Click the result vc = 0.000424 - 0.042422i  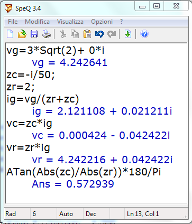click(x=101, y=136)
